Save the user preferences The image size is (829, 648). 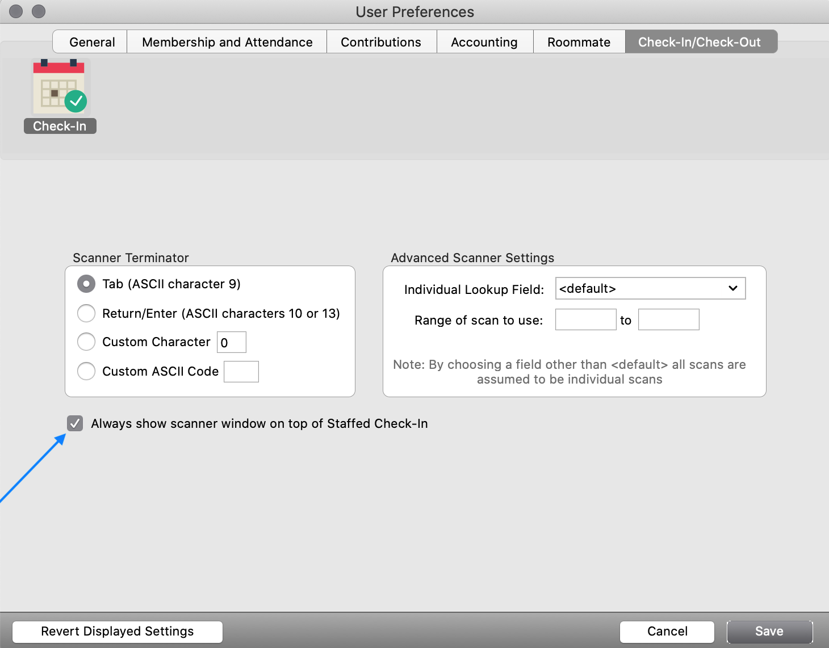(769, 632)
